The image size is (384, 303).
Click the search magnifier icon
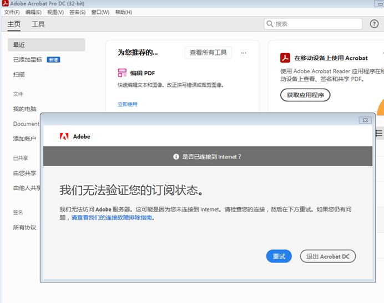270,24
